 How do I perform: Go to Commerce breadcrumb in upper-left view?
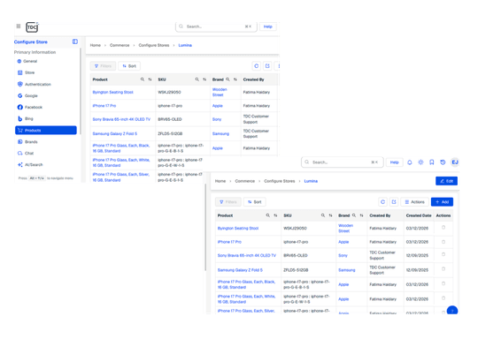[x=119, y=45]
